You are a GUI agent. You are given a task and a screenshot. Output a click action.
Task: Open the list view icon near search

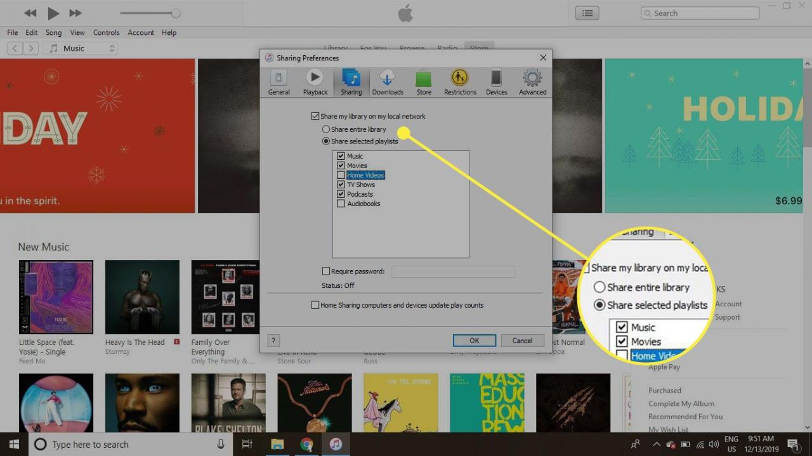[x=587, y=13]
